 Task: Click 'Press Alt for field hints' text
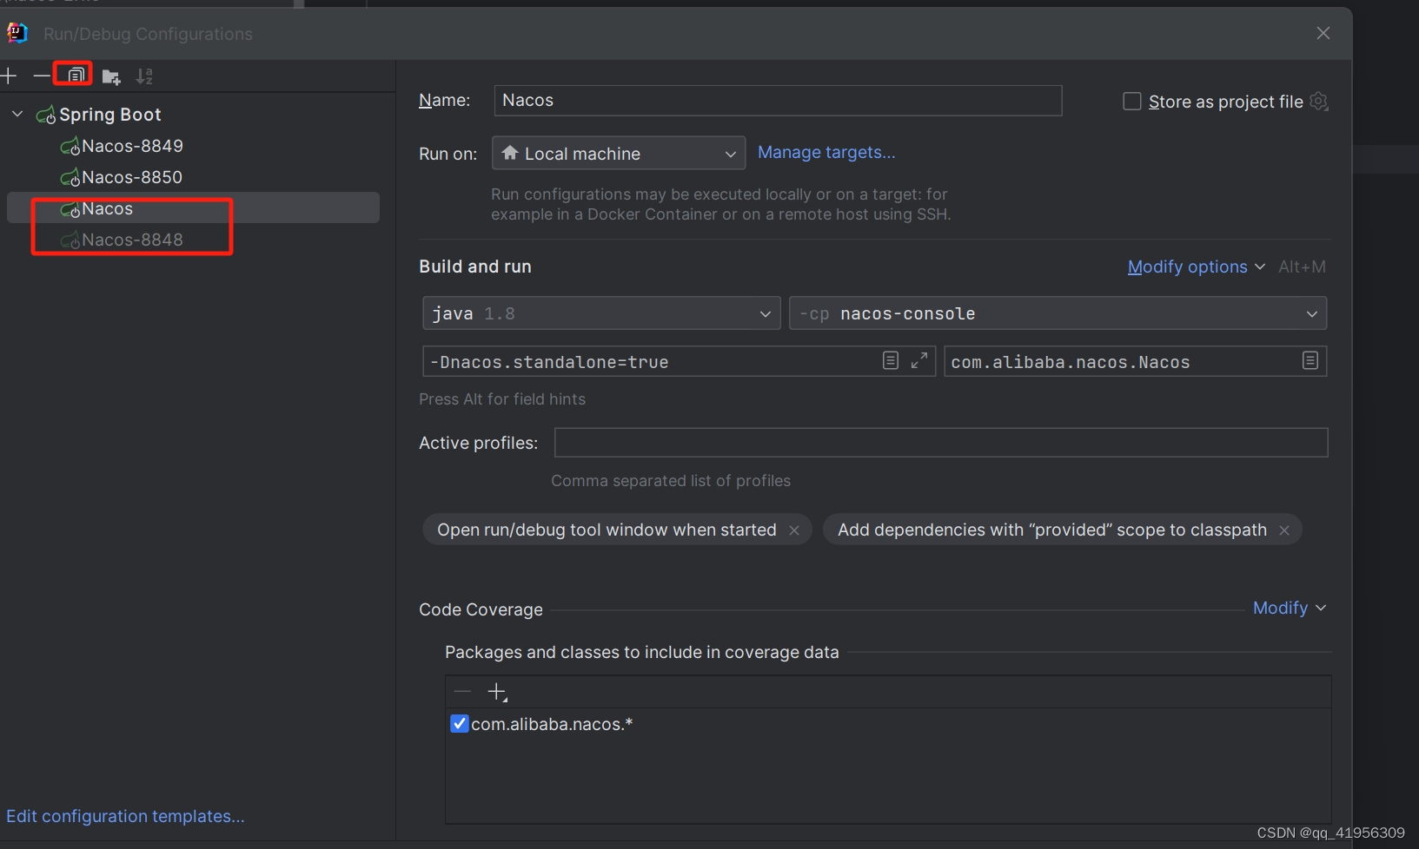[502, 399]
